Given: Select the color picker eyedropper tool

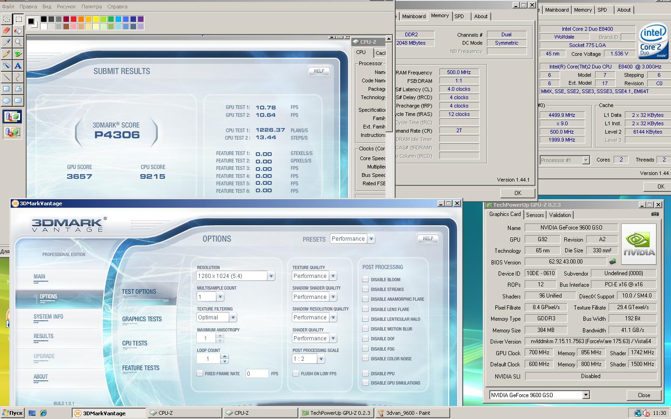Looking at the screenshot, I should 7,42.
